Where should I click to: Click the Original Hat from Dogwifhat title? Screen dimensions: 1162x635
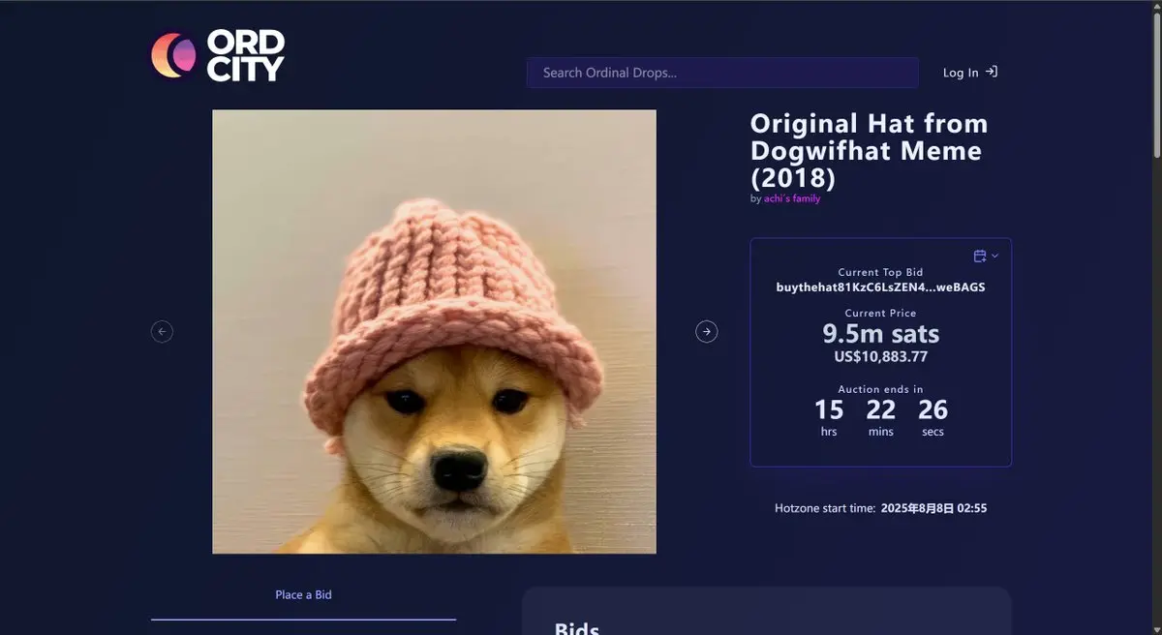click(x=869, y=151)
